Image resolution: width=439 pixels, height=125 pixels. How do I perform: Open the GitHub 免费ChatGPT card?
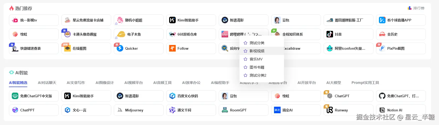pyautogui.click(x=401, y=96)
